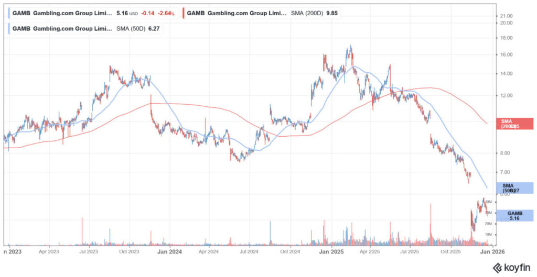
Task: Click the Jul 2023 date label
Action: click(x=89, y=251)
